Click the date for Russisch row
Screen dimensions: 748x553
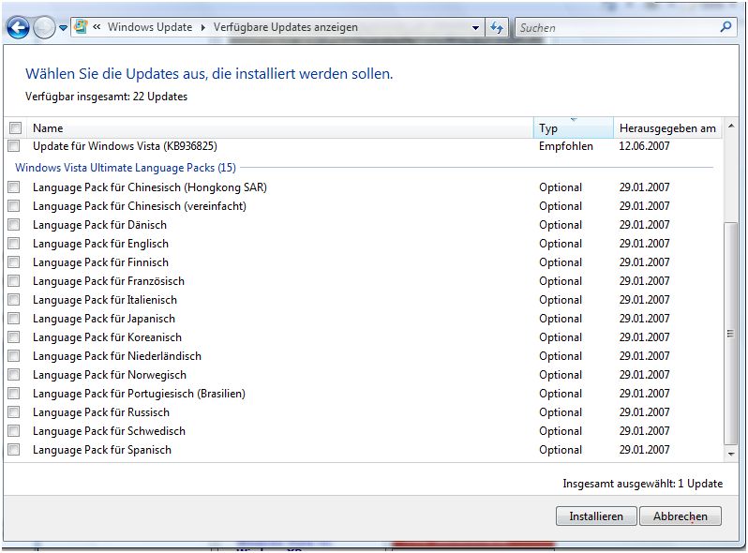pos(644,411)
